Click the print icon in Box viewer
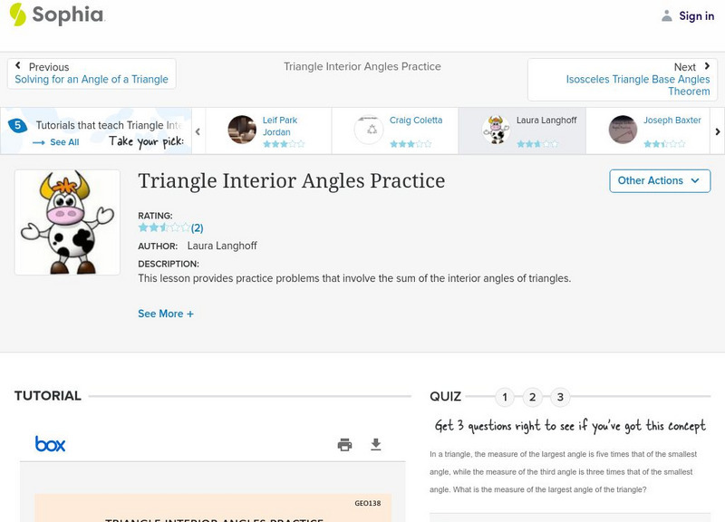 pyautogui.click(x=344, y=444)
